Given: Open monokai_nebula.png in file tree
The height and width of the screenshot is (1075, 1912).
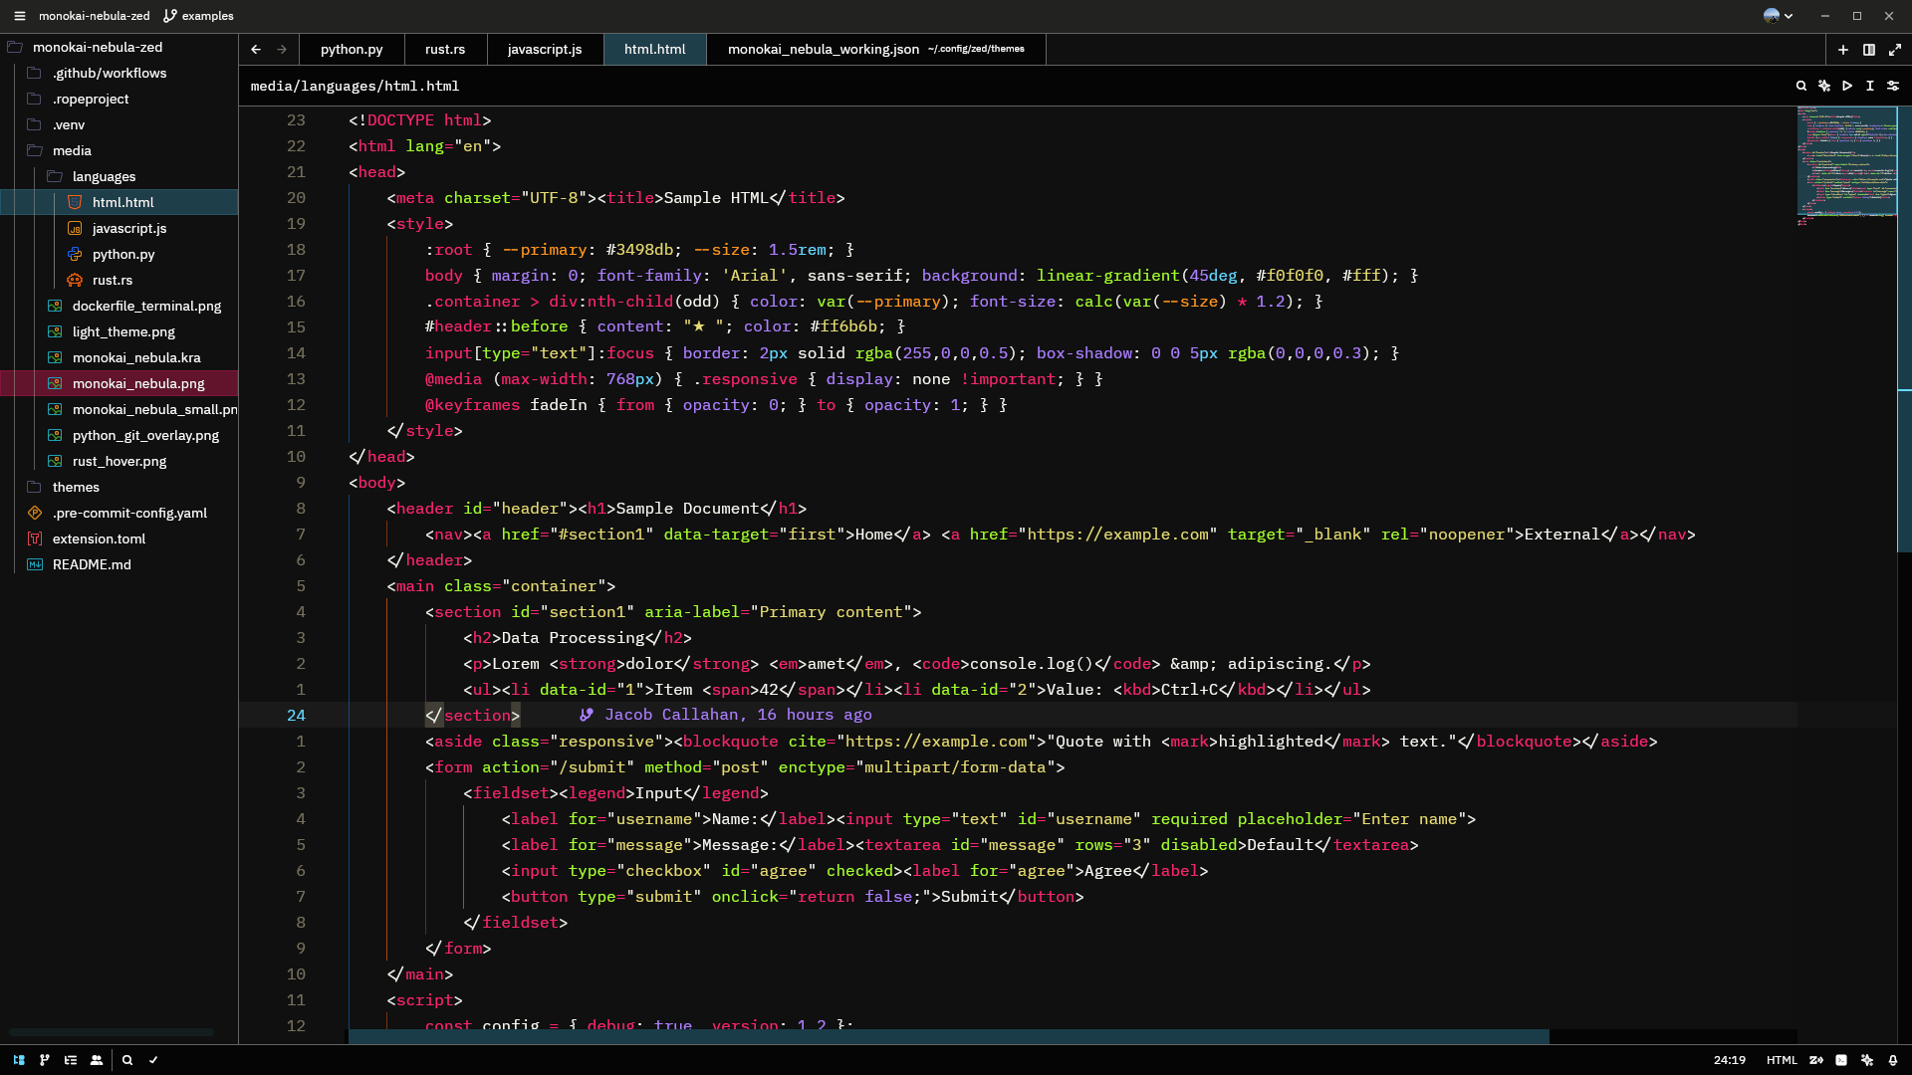Looking at the screenshot, I should tap(119, 383).
